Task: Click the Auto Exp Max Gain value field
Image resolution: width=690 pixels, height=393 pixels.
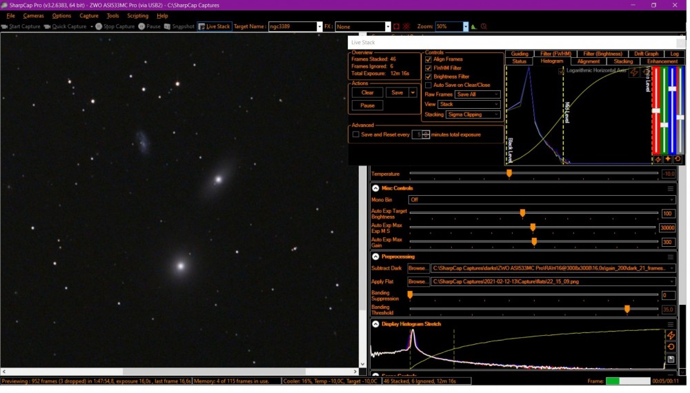Action: pyautogui.click(x=667, y=242)
